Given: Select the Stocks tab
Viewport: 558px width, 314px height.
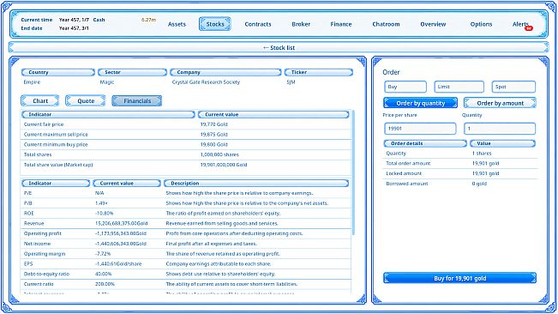Looking at the screenshot, I should coord(215,24).
